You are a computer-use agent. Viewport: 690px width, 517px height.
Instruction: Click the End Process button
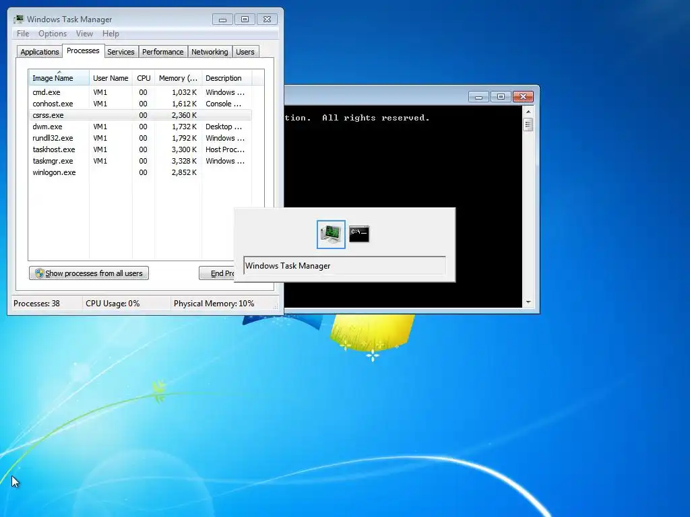[216, 273]
